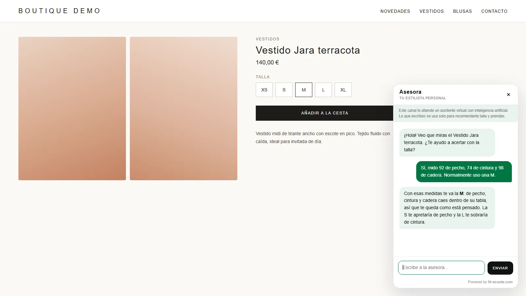Click the Talla label
This screenshot has width=526, height=296.
pyautogui.click(x=263, y=77)
